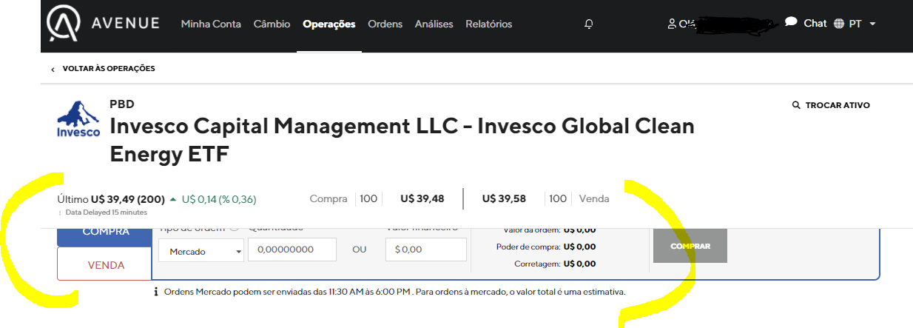The height and width of the screenshot is (328, 913).
Task: Click the user profile icon
Action: (x=672, y=24)
